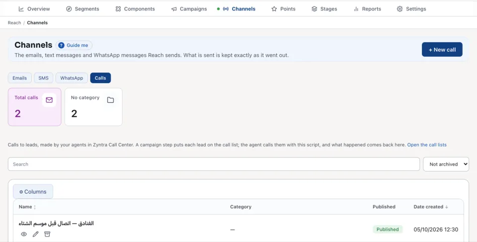The height and width of the screenshot is (242, 477).
Task: Open the call lists link
Action: pos(427,145)
